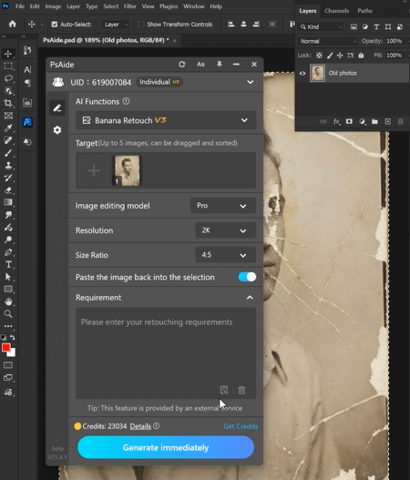Open saved prompts icon in Requirement box
This screenshot has width=410, height=480.
click(x=224, y=390)
